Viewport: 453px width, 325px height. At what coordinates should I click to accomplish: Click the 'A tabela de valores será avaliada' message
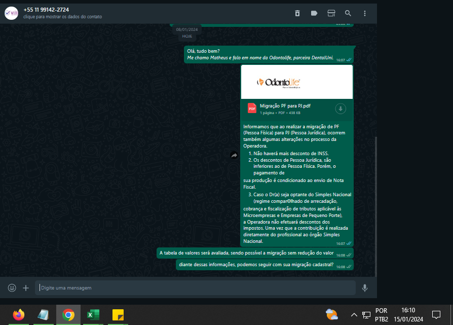coord(255,253)
